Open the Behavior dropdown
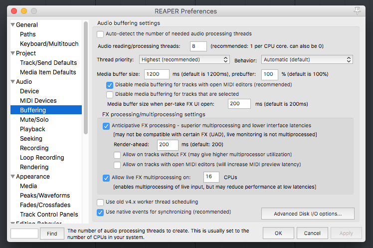Screen dimensions: 373x248 click(307, 59)
